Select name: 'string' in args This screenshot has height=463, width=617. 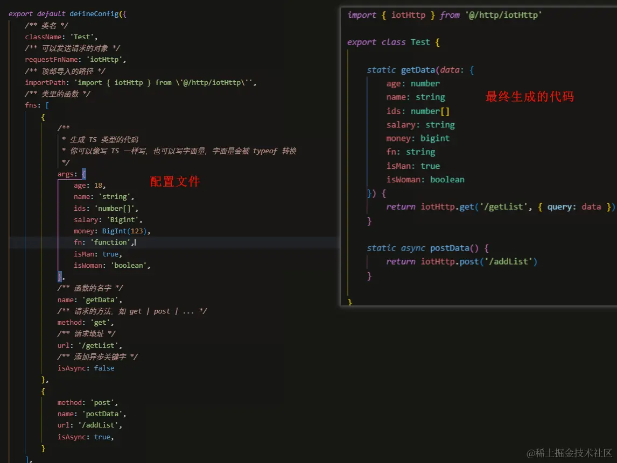[104, 197]
